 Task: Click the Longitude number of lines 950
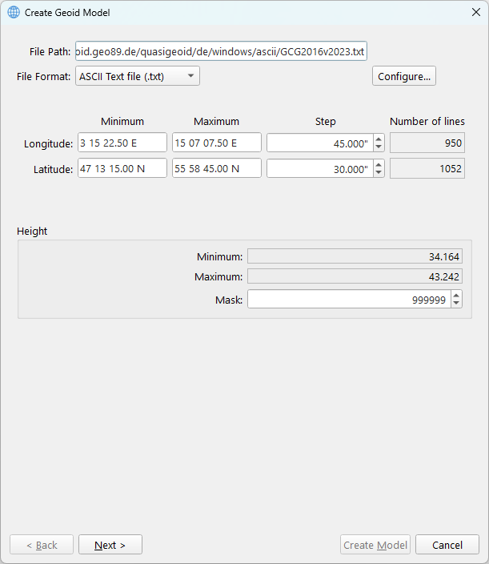click(x=427, y=143)
